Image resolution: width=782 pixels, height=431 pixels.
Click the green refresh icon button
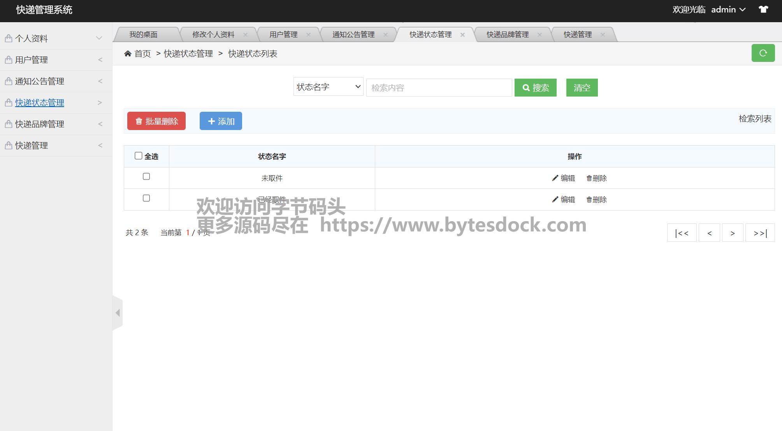pos(763,53)
